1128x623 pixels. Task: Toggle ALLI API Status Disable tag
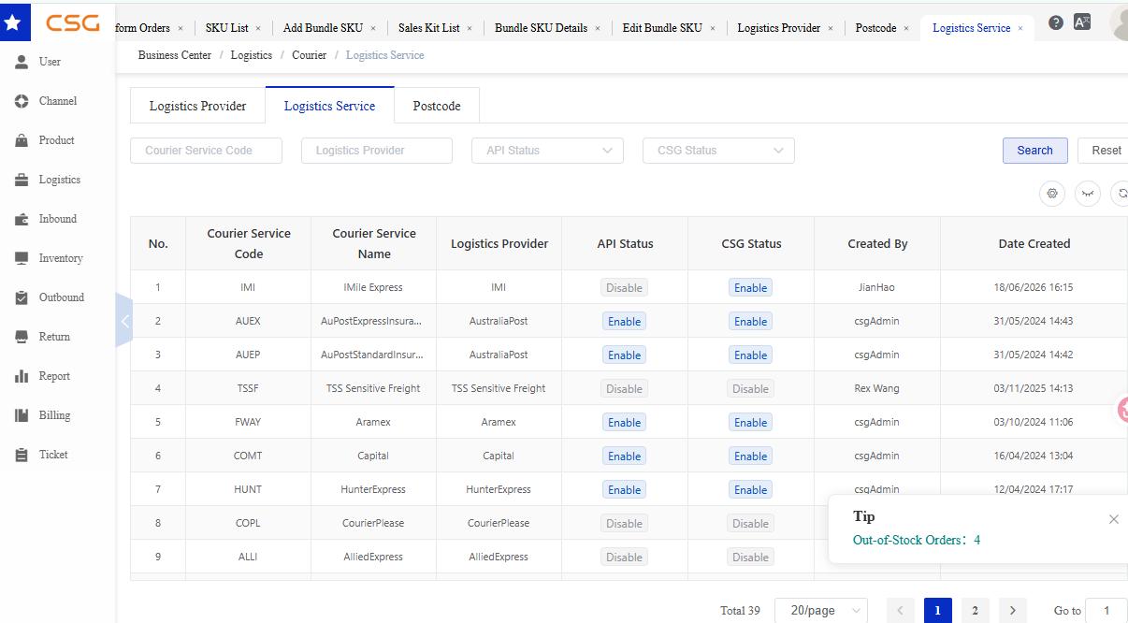[624, 558]
